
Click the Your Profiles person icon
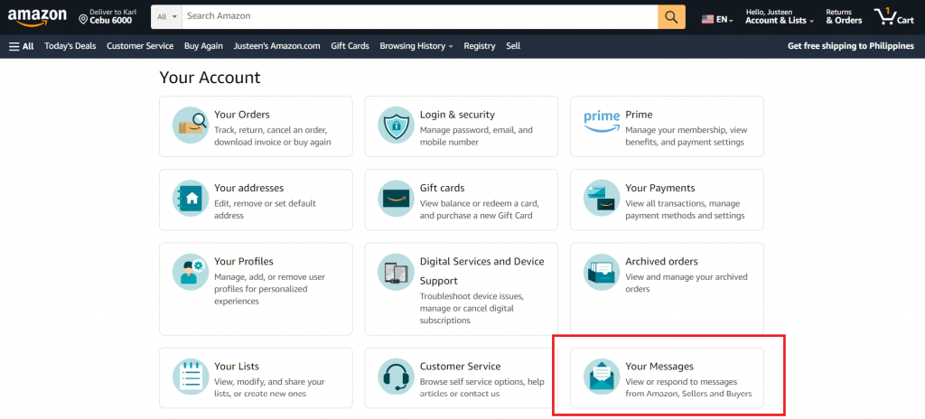click(x=190, y=272)
